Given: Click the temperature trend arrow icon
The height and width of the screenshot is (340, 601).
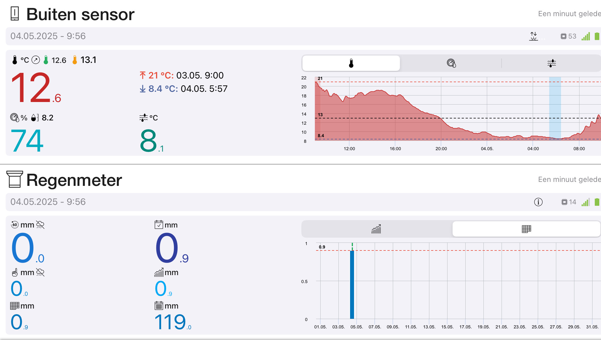Looking at the screenshot, I should tap(36, 60).
